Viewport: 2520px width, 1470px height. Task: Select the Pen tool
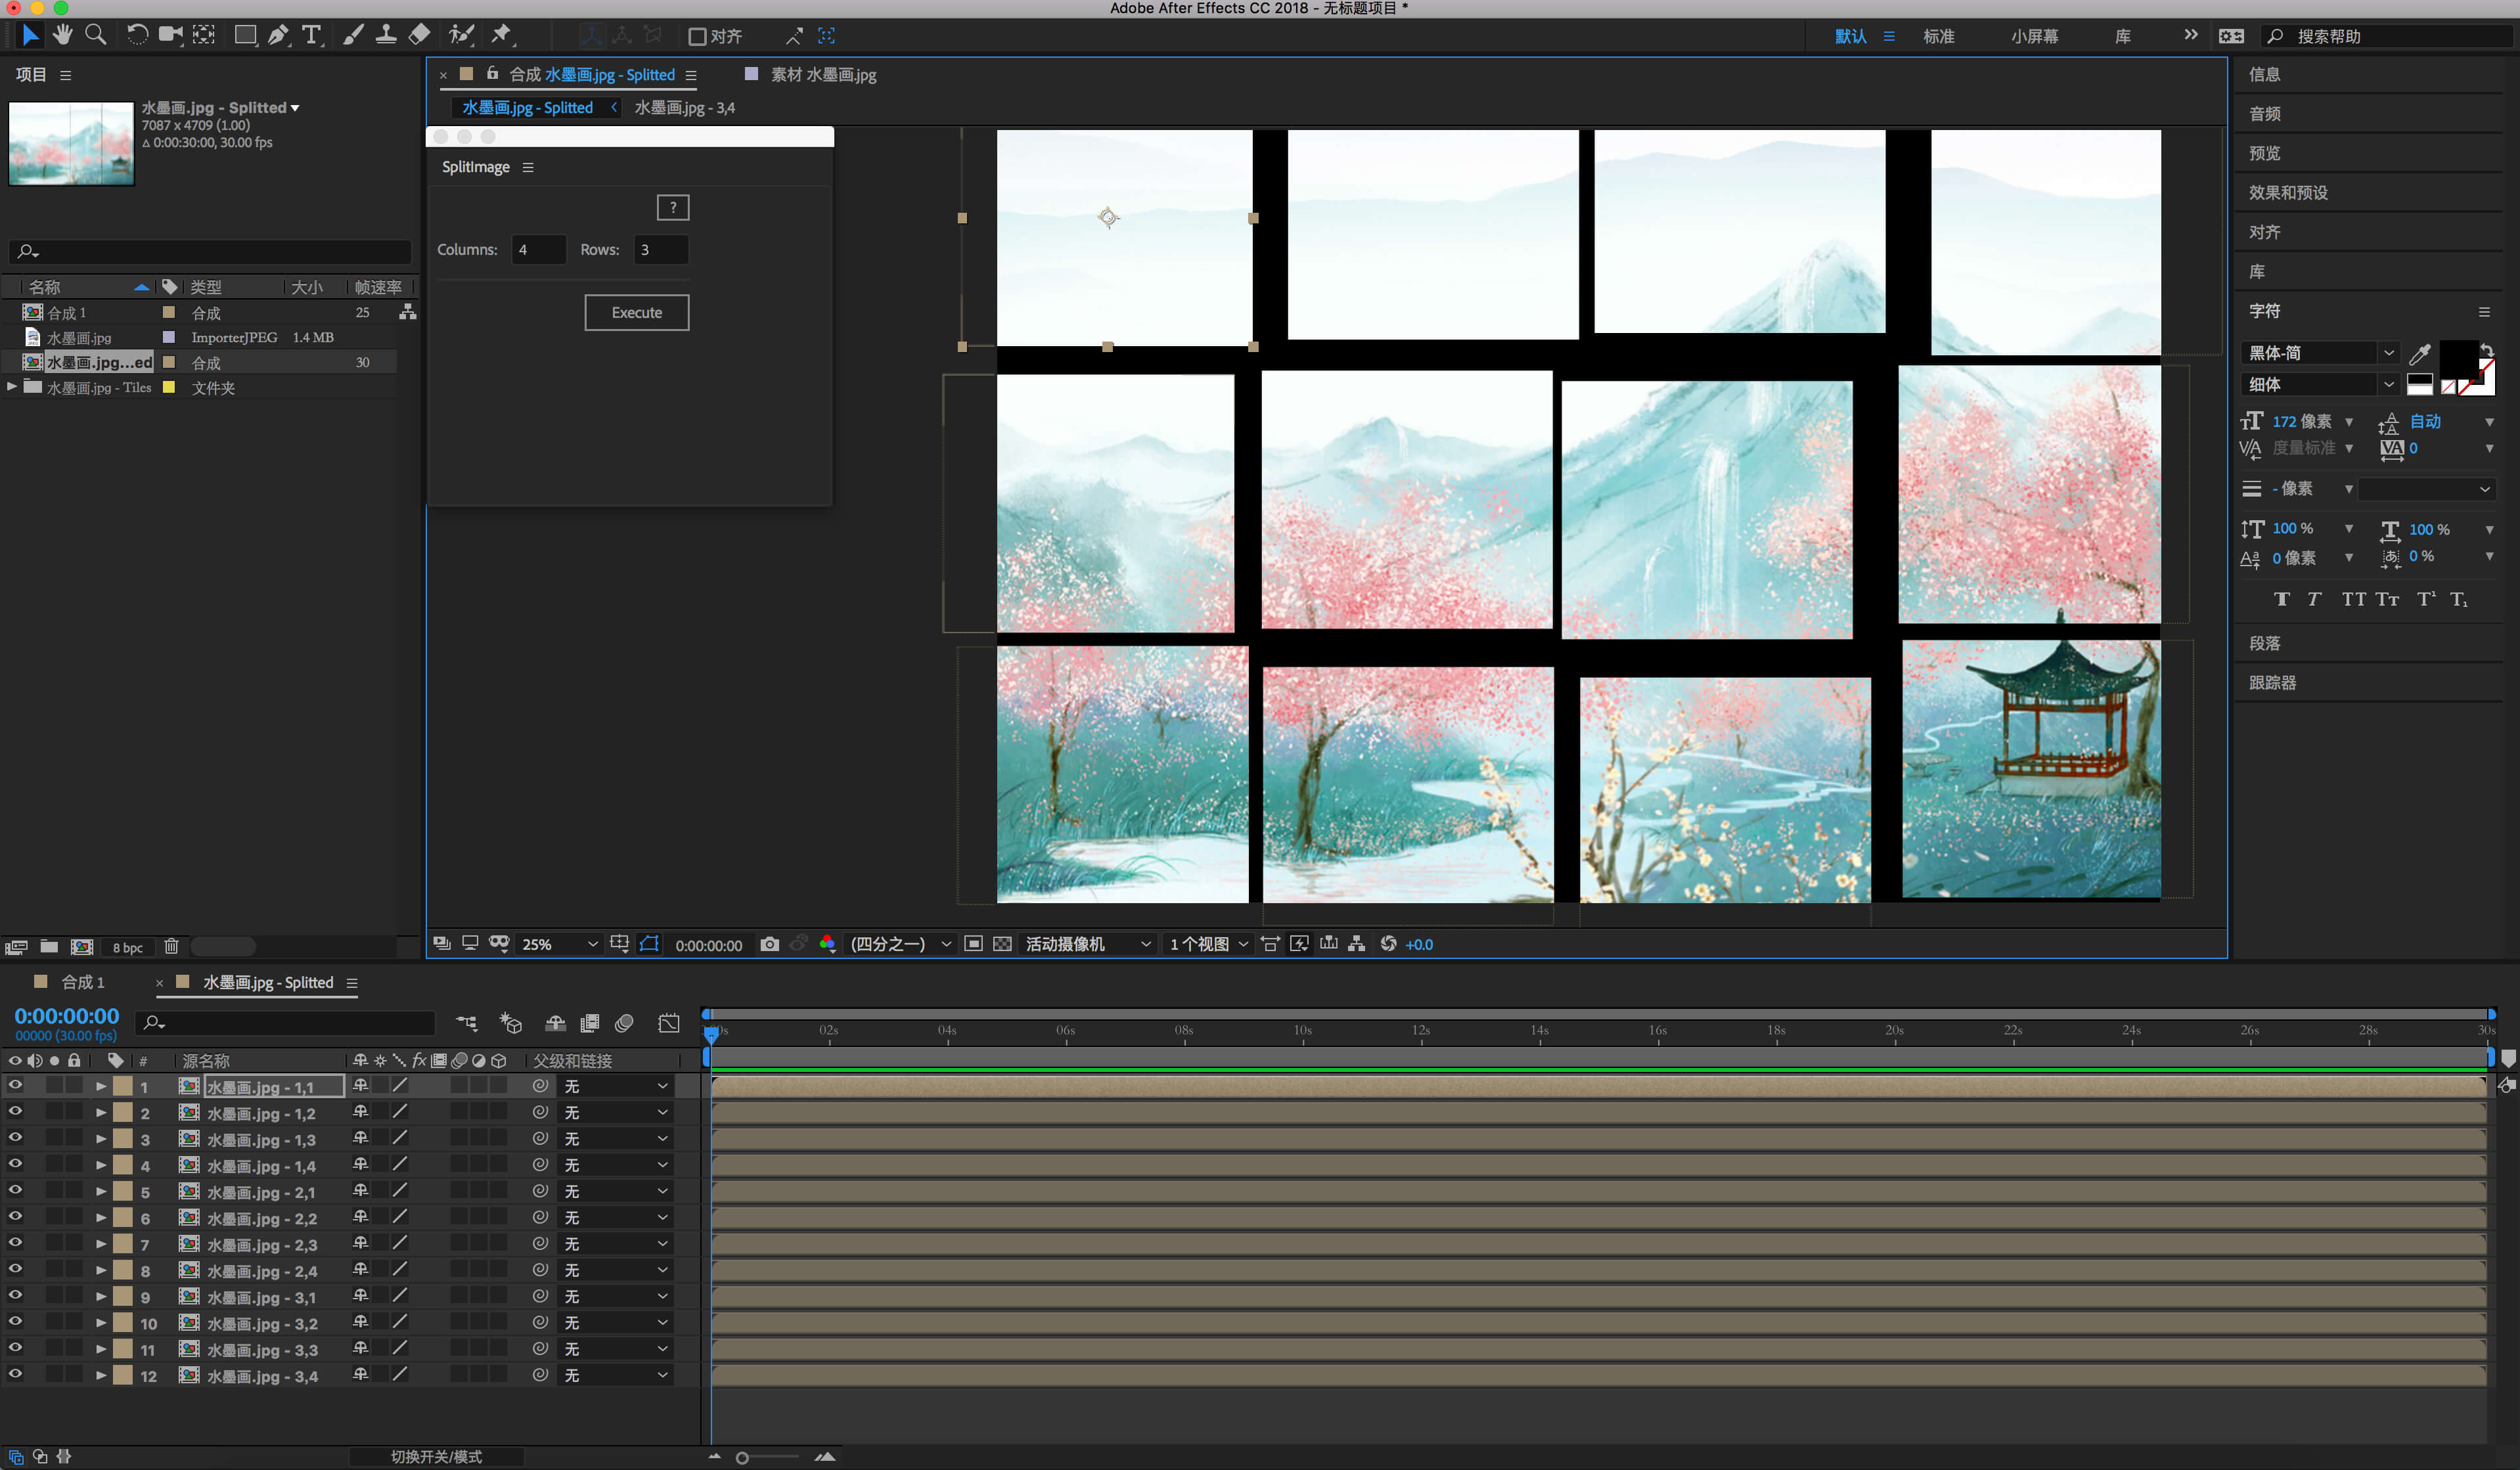click(x=278, y=35)
